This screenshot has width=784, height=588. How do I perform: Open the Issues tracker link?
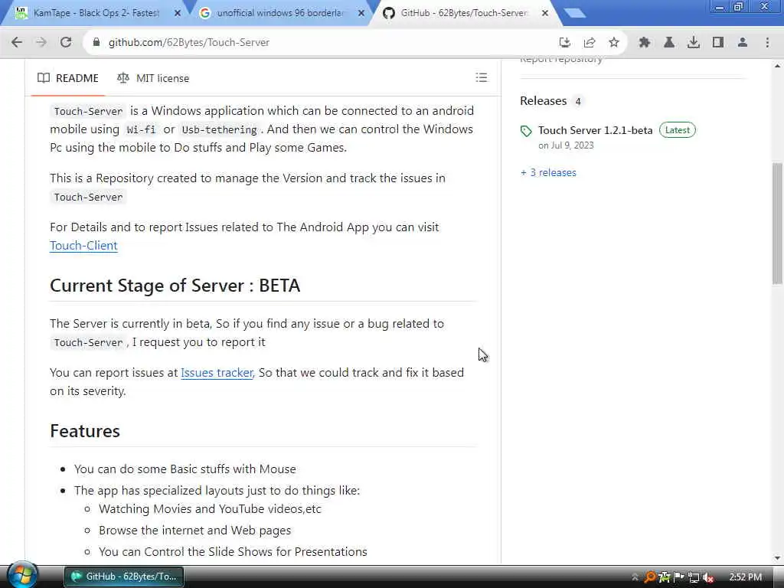pyautogui.click(x=217, y=373)
